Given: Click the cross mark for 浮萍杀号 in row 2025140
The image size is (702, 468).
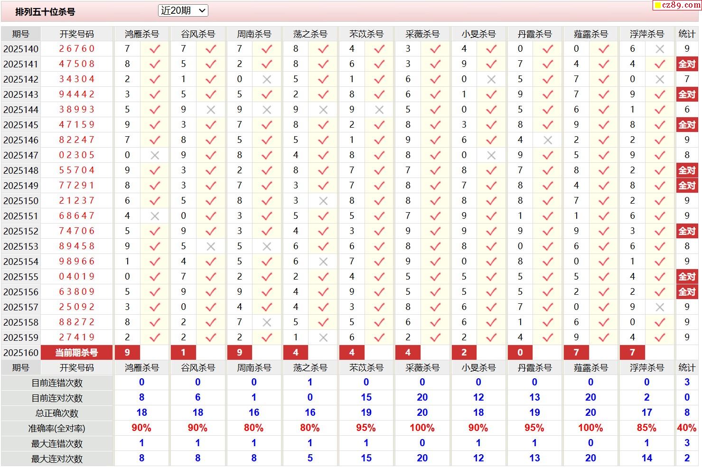Looking at the screenshot, I should click(x=659, y=49).
